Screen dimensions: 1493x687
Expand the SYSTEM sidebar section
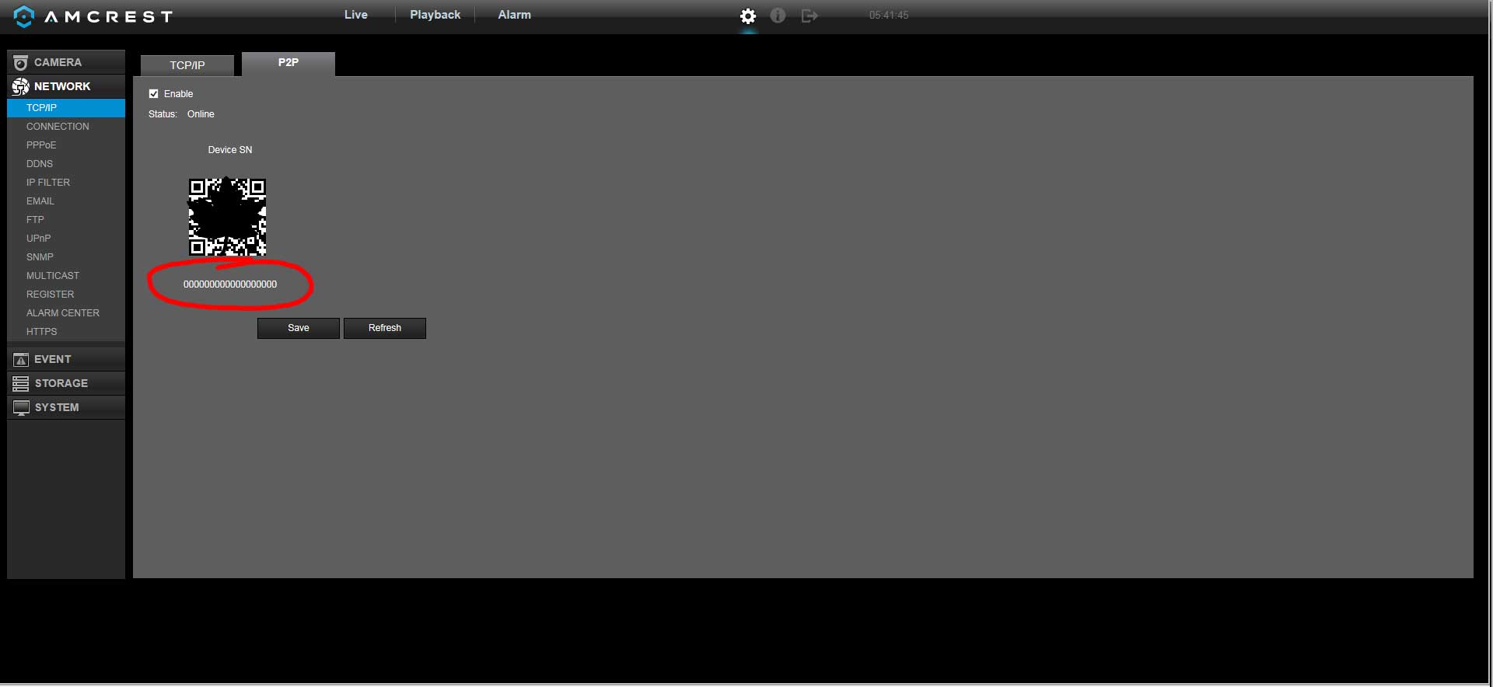point(66,407)
